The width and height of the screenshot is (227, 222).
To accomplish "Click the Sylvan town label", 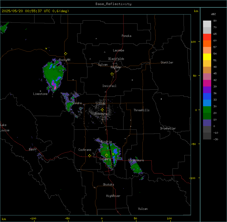I will (x=103, y=65).
